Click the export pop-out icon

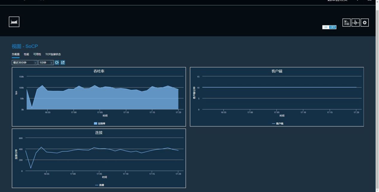point(63,63)
